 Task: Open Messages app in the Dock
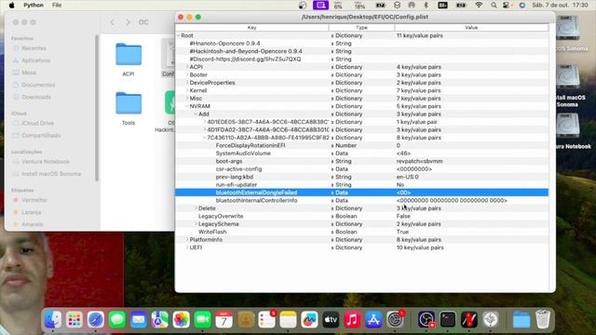tap(117, 319)
